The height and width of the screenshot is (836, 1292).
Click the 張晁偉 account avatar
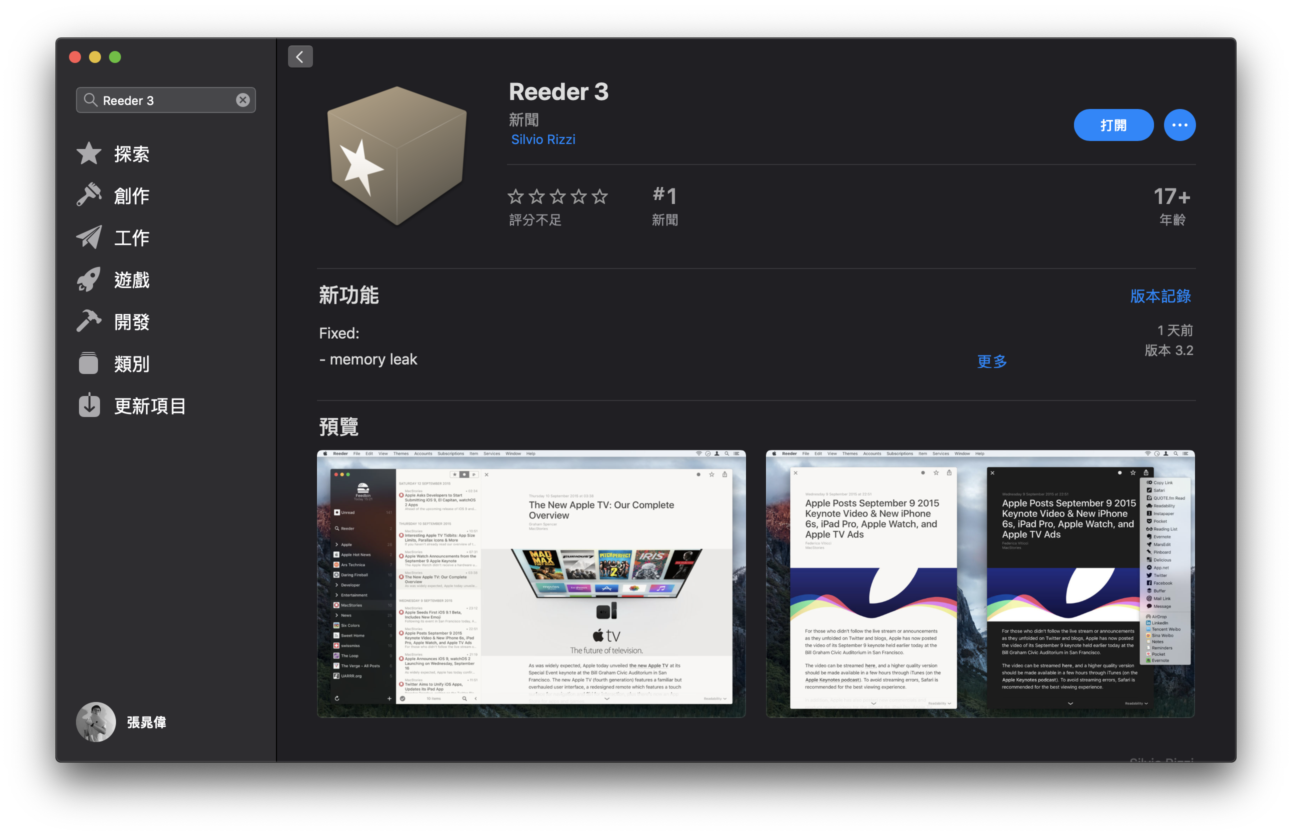point(96,722)
